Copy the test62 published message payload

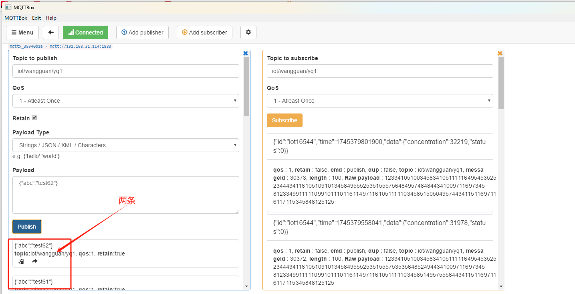(x=22, y=262)
